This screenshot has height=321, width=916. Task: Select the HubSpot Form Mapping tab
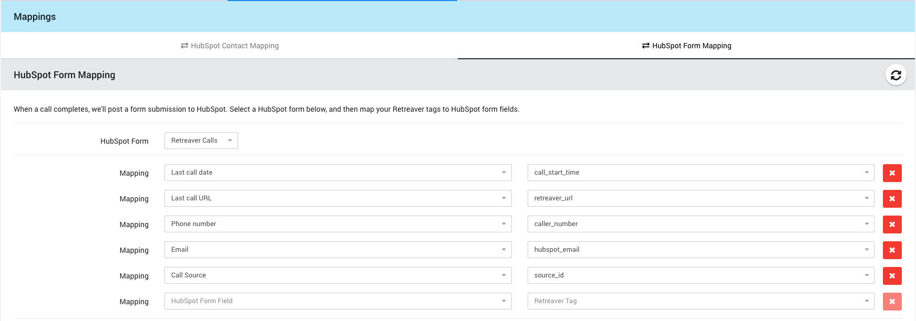point(686,46)
